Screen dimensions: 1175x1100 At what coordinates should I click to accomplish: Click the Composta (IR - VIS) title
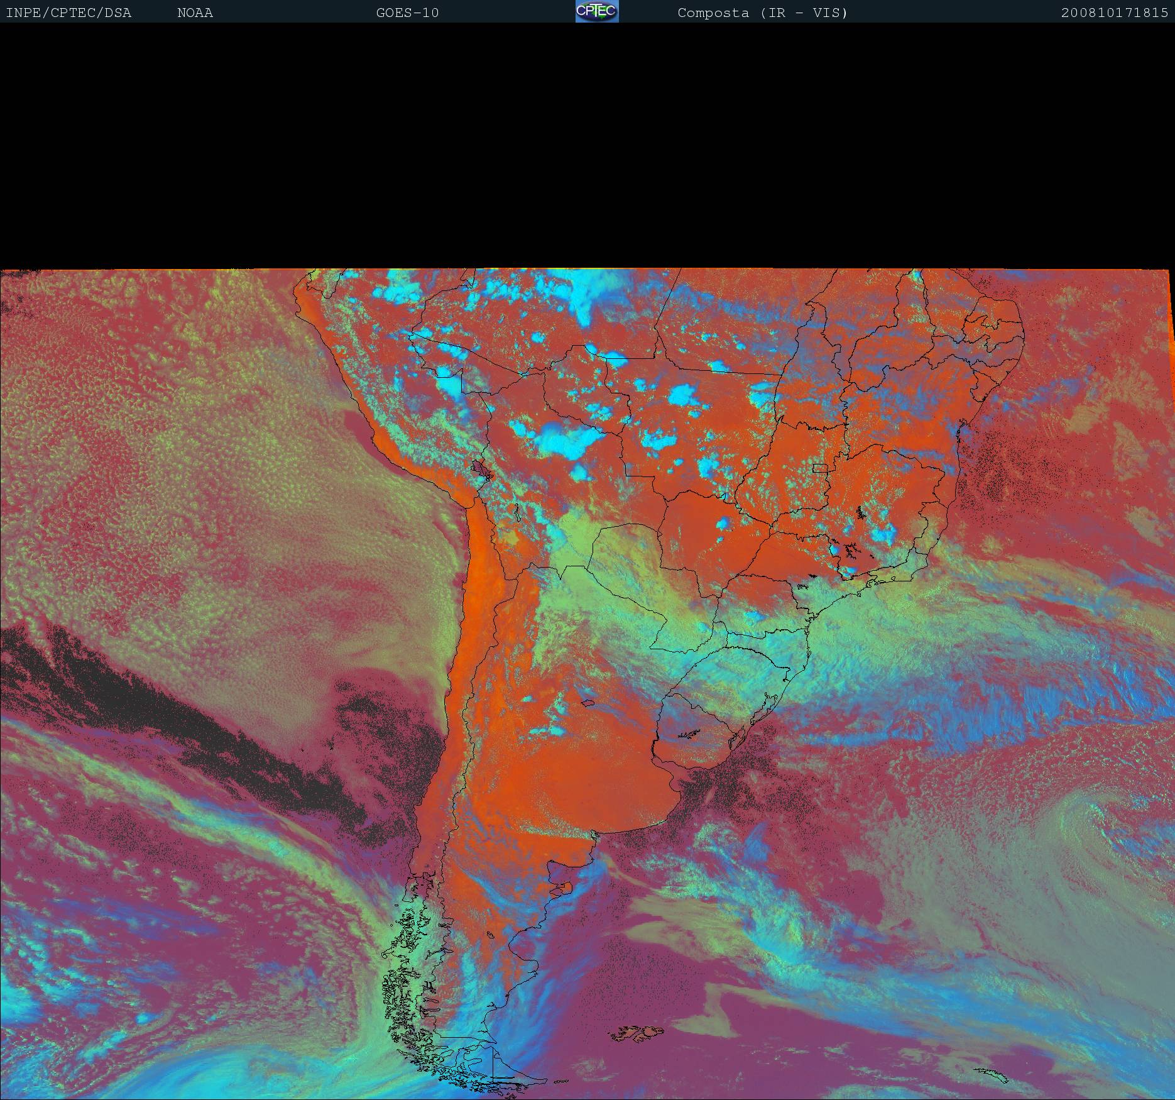(762, 13)
